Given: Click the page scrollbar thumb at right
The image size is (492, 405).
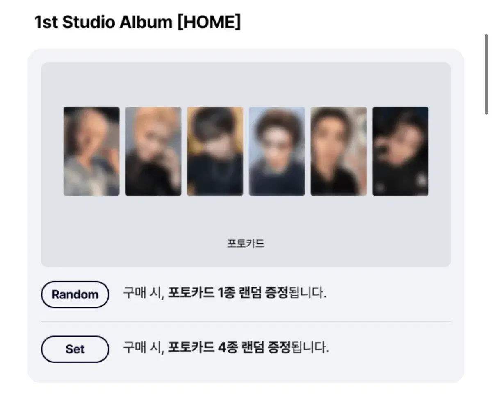Looking at the screenshot, I should pyautogui.click(x=486, y=74).
